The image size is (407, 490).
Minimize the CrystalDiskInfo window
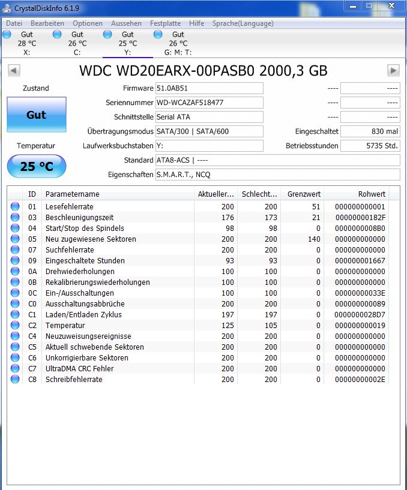(x=353, y=6)
